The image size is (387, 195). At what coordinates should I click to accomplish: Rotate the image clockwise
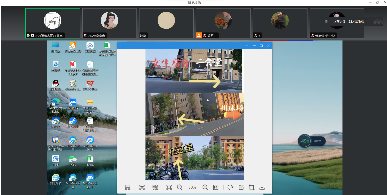point(230,187)
